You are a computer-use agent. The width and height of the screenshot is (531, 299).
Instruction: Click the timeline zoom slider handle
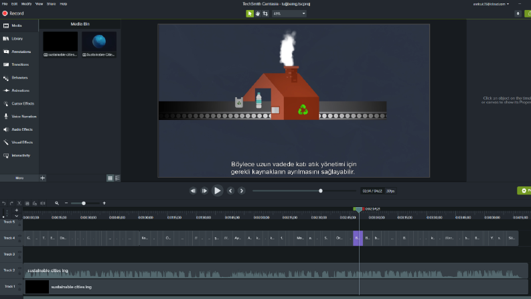[84, 203]
